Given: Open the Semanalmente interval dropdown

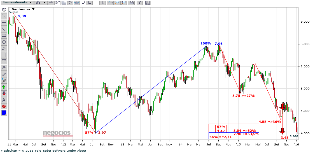Looking at the screenshot, I should pyautogui.click(x=17, y=2).
